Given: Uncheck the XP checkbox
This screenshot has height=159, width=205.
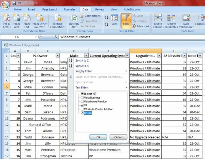Looking at the screenshot, I should 82,105.
